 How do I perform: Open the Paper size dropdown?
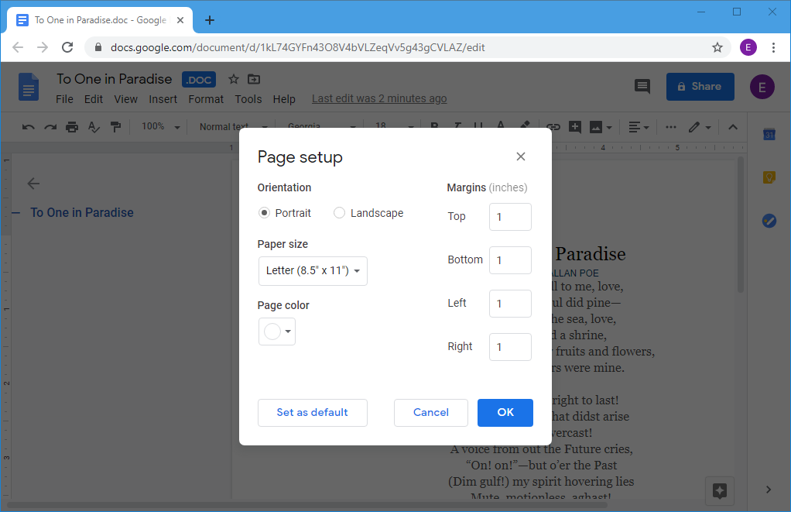point(312,271)
